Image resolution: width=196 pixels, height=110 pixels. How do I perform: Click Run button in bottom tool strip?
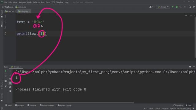click(x=189, y=105)
